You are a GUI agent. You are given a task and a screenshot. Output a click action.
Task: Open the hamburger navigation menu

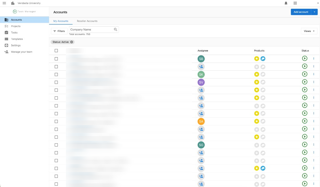[x=4, y=3]
